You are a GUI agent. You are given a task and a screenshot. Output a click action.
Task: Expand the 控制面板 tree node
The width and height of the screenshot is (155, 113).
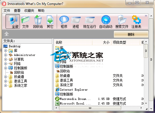click(x=6, y=68)
